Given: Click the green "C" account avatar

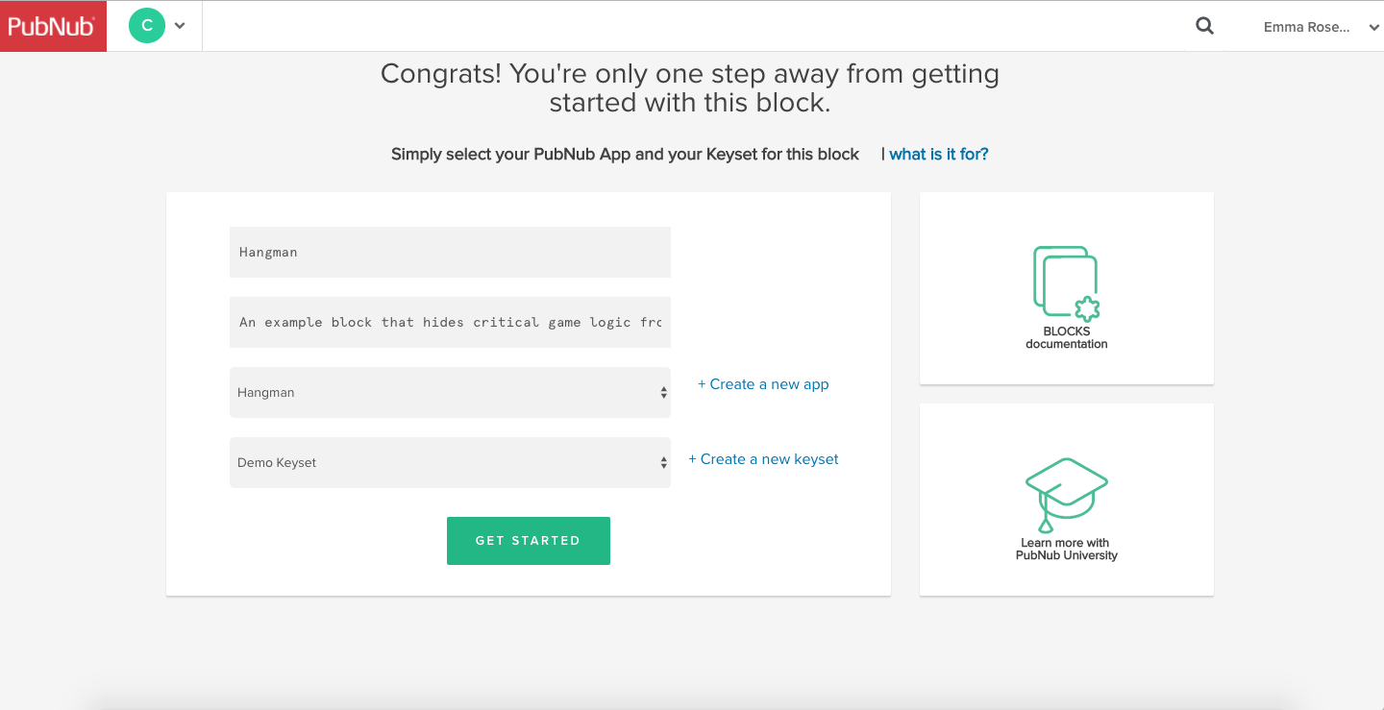Looking at the screenshot, I should pos(146,26).
